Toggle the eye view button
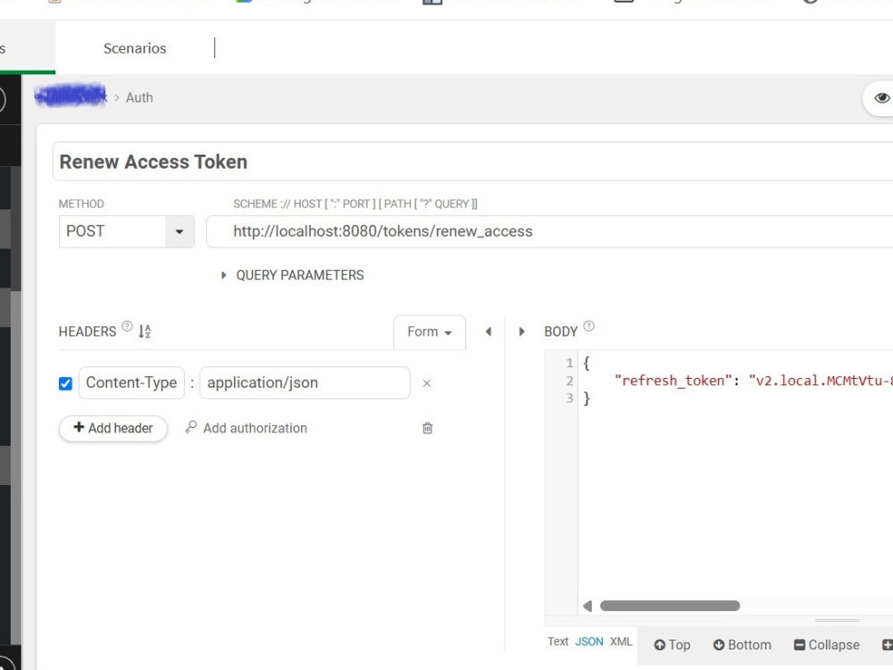This screenshot has height=670, width=893. point(881,98)
